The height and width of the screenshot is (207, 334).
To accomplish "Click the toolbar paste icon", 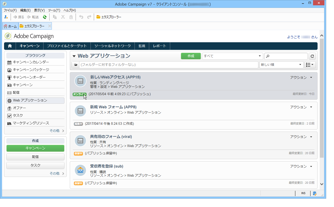I will coord(71,17).
